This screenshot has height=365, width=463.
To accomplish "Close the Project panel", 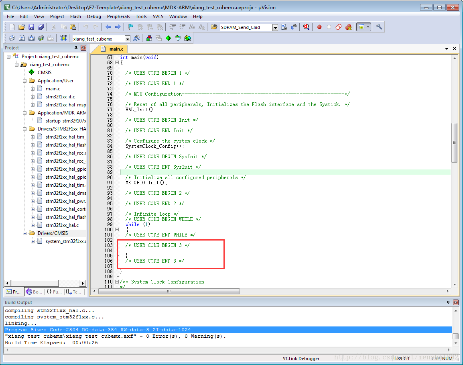I will coord(83,48).
